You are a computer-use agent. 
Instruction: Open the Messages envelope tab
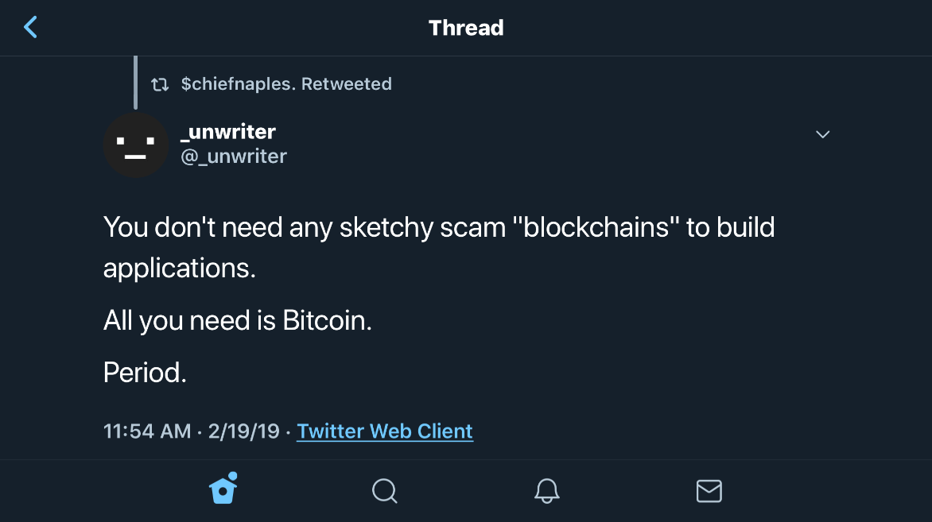(709, 491)
